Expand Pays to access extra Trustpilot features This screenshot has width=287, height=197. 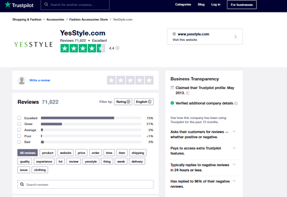click(x=234, y=148)
